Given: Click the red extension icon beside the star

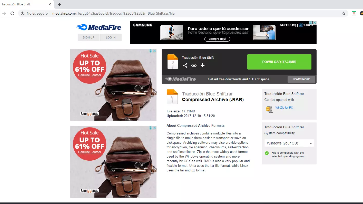Looking at the screenshot, I should (x=354, y=13).
